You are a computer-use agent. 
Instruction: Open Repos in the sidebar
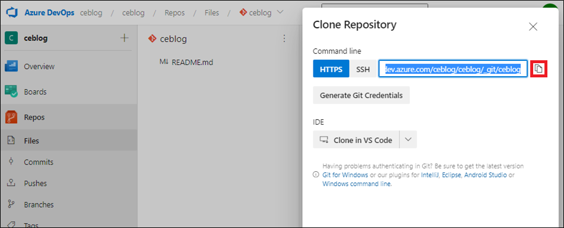pos(68,117)
